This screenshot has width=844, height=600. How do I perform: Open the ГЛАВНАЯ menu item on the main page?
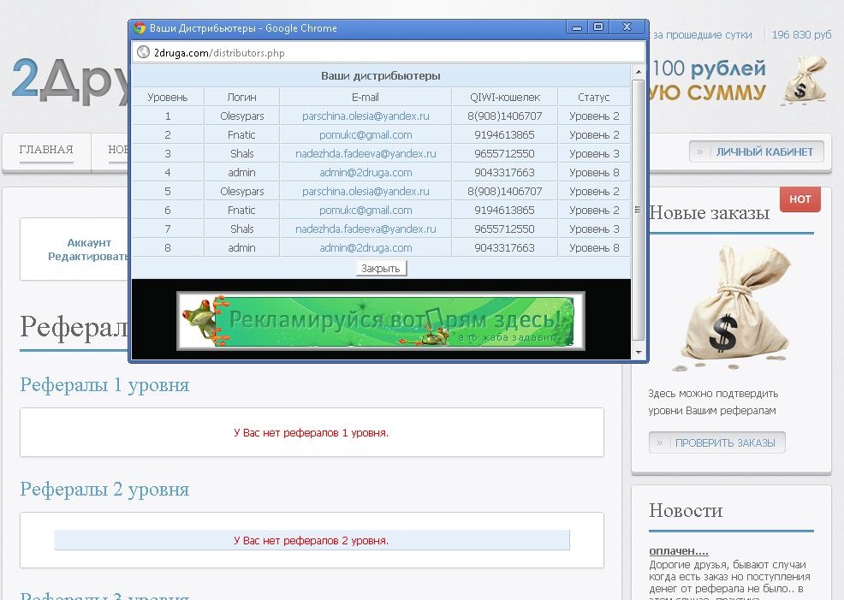tap(46, 150)
